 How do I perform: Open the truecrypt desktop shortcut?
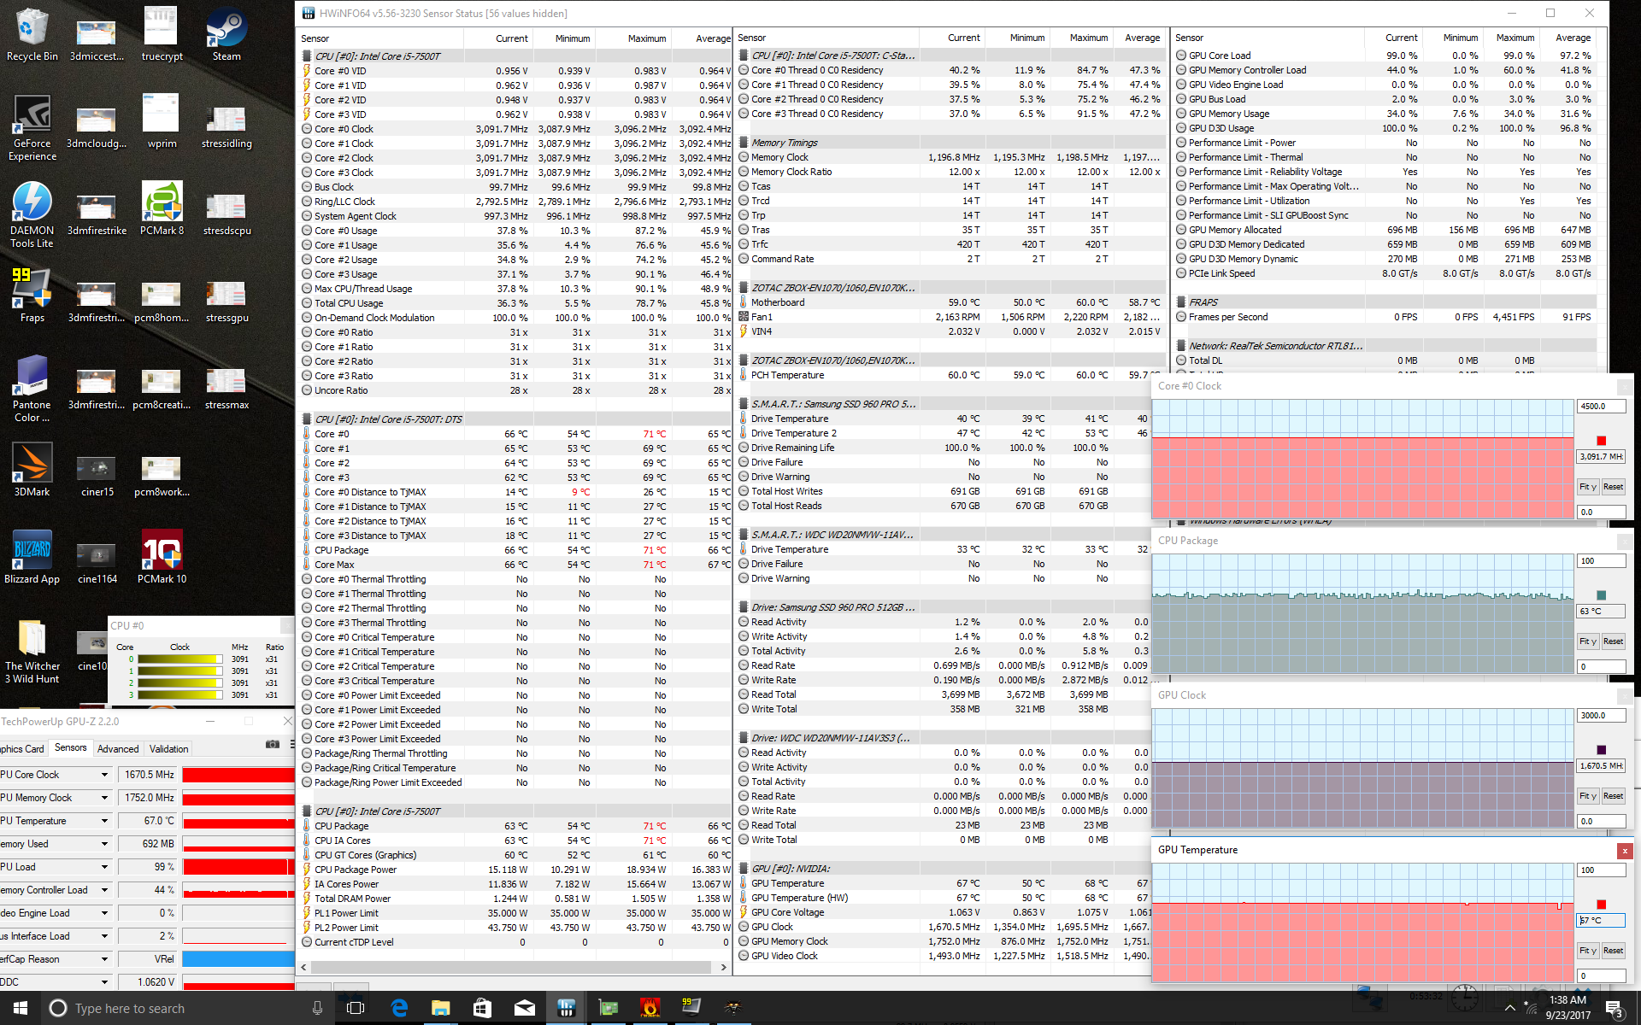tap(162, 34)
